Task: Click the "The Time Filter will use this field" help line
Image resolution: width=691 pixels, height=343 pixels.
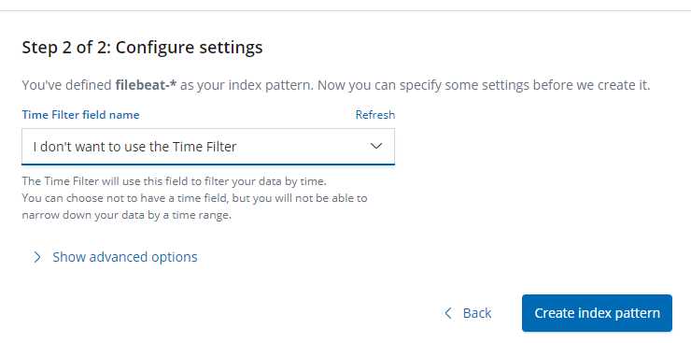Action: point(174,181)
